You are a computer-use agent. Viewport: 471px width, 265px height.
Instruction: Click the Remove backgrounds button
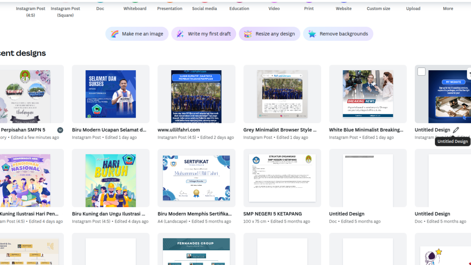click(338, 34)
